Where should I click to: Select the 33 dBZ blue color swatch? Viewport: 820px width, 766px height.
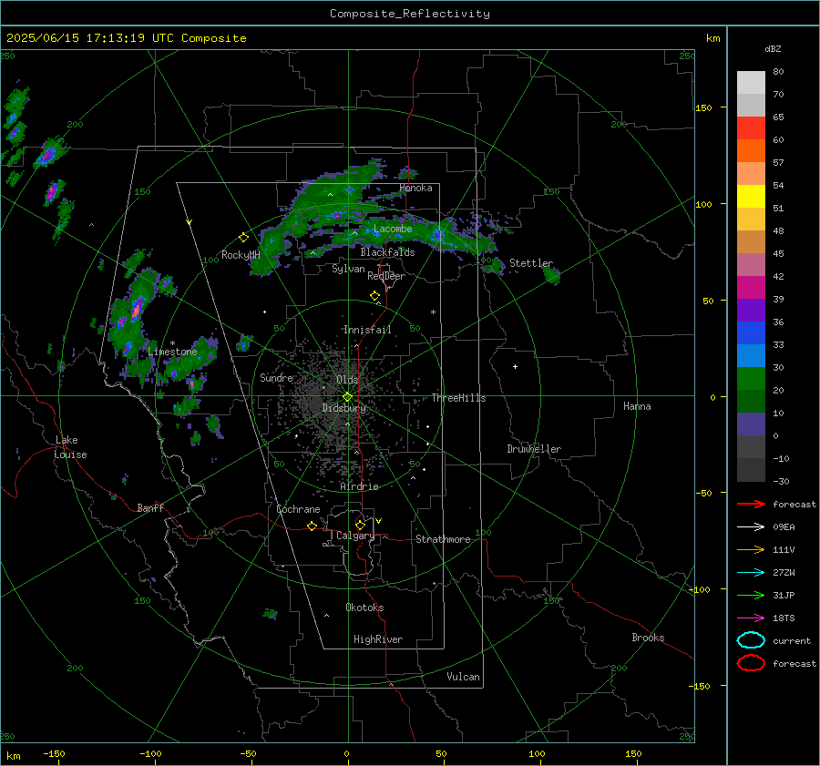tap(751, 332)
